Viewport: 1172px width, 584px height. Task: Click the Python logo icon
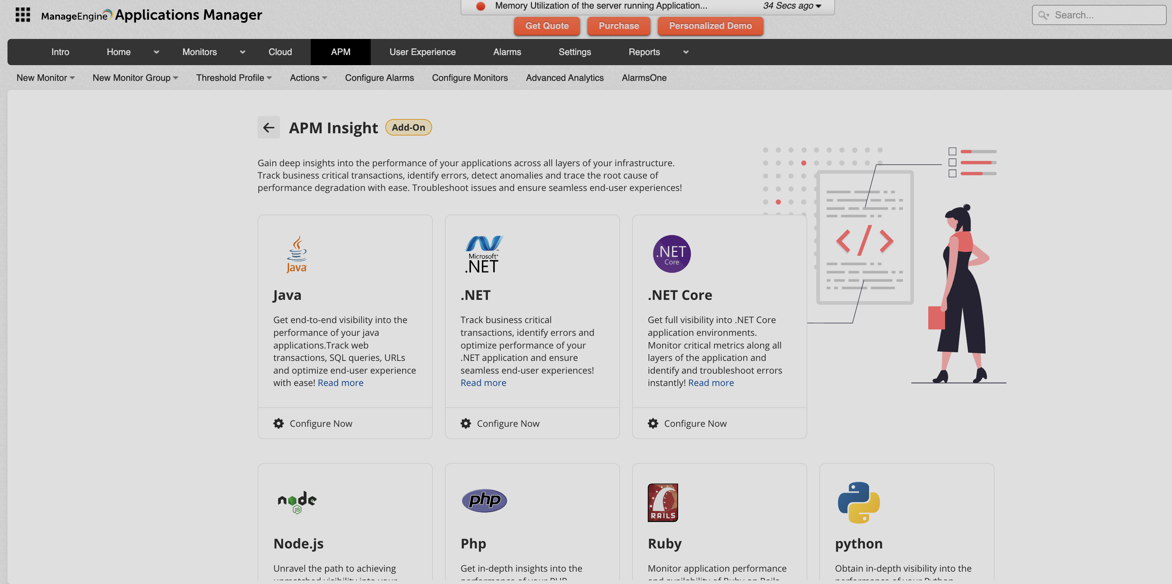tap(859, 502)
